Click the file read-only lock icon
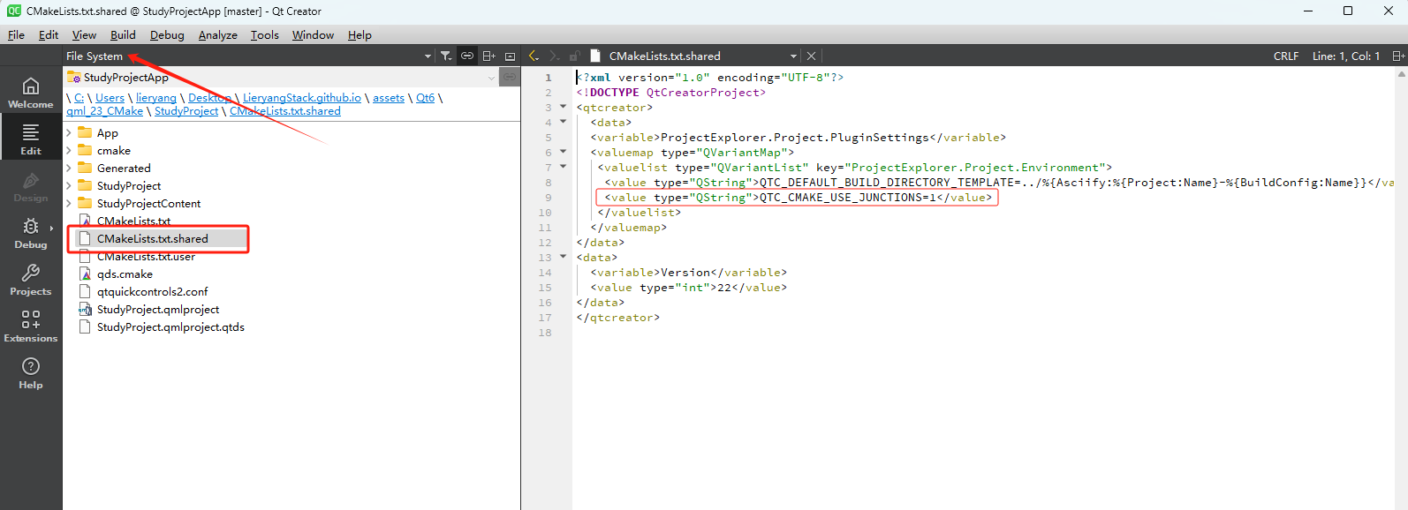This screenshot has width=1408, height=510. [x=575, y=56]
